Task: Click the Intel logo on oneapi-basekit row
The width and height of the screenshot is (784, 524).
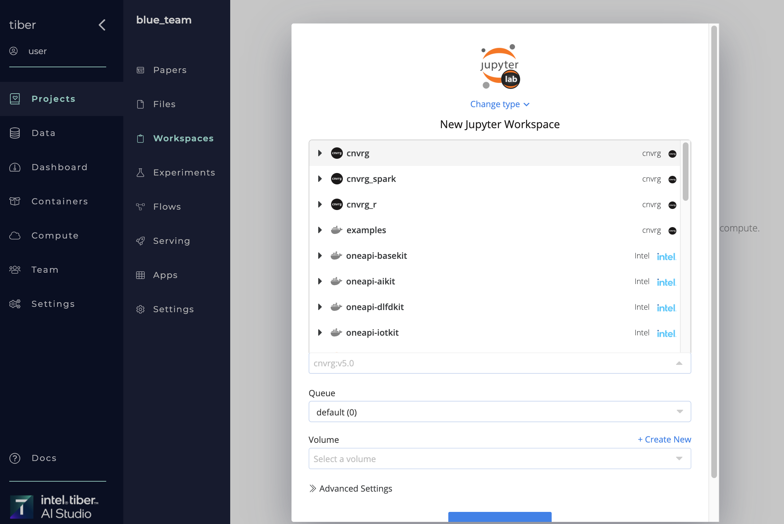Action: [x=666, y=256]
